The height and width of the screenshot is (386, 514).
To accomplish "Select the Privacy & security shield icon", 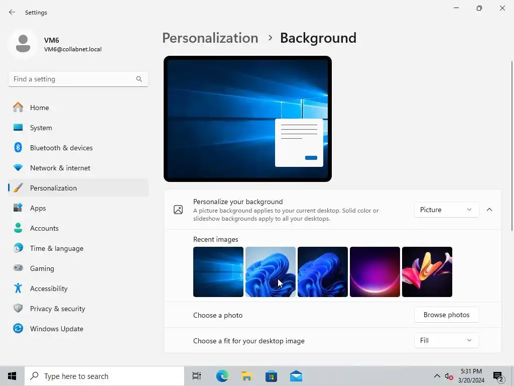I will (18, 308).
